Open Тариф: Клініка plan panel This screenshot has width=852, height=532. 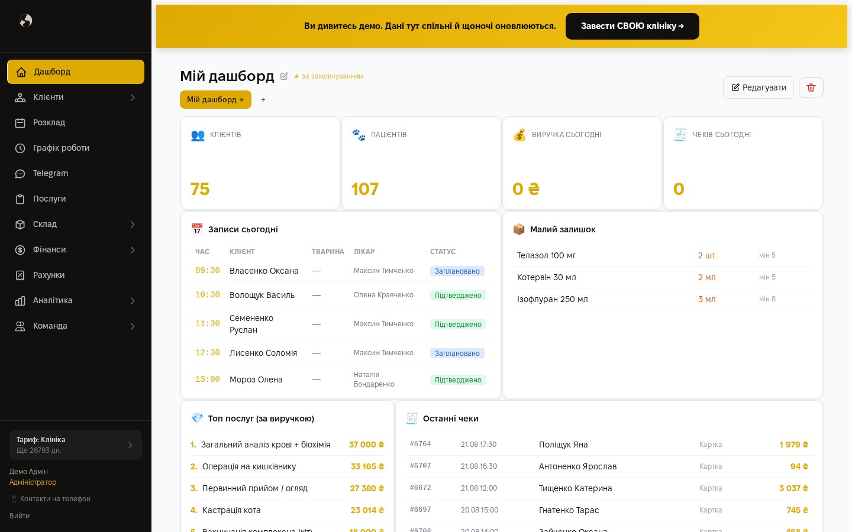pos(76,445)
